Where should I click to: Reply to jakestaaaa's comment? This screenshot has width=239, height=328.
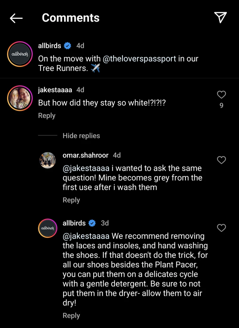[47, 116]
